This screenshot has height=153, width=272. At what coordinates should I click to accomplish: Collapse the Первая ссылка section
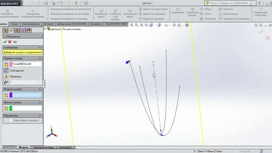(40, 58)
